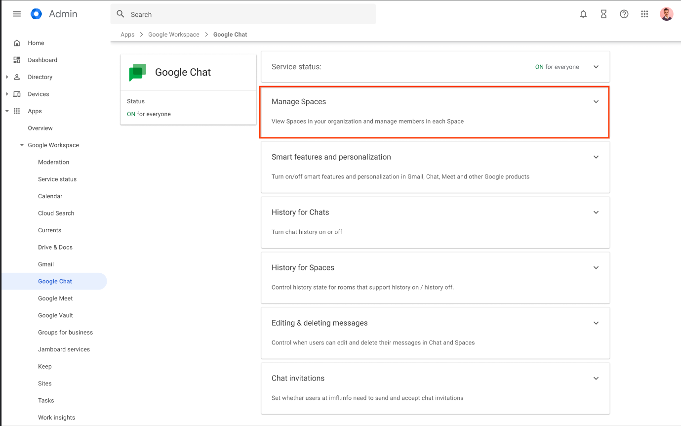Click the Devices icon in sidebar
Viewport: 681px width, 426px height.
click(x=17, y=94)
